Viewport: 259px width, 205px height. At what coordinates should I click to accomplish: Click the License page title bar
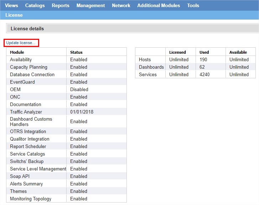14,15
